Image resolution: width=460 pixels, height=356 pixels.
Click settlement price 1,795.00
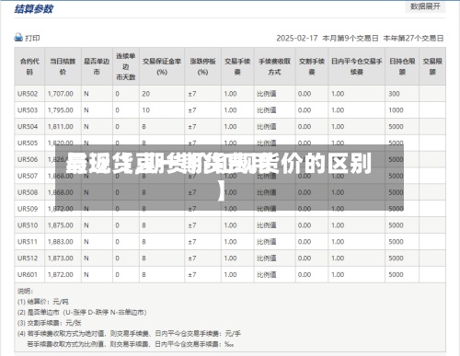pyautogui.click(x=61, y=110)
